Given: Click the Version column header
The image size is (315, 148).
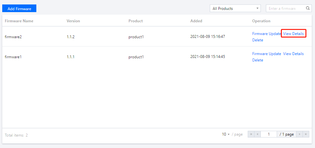Looking at the screenshot, I should pos(73,21).
